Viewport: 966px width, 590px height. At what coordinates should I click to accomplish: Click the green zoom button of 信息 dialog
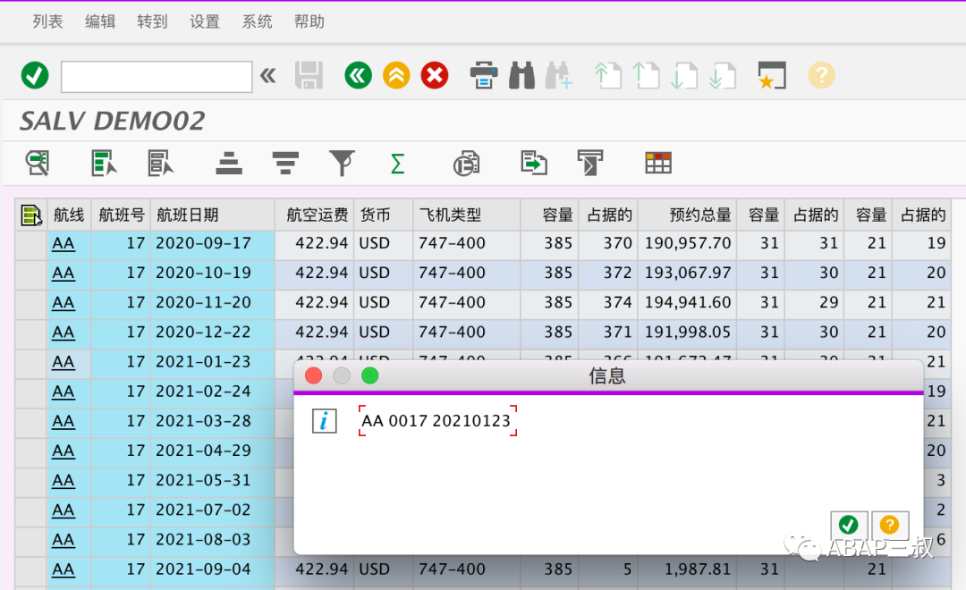tap(369, 375)
